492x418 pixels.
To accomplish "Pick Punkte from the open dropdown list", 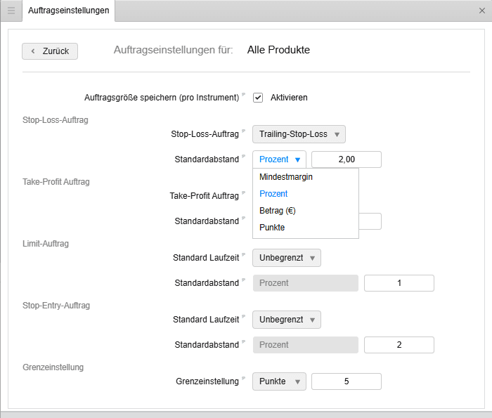I will [x=272, y=228].
